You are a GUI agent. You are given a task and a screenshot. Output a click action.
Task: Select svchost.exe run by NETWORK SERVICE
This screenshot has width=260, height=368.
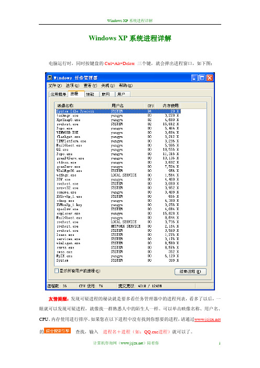[118, 226]
